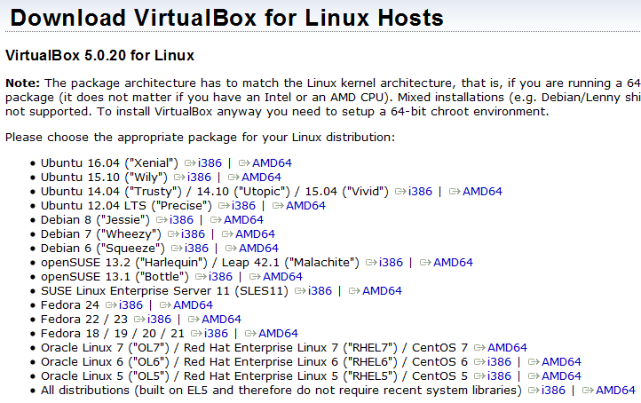Choose AMD64 for SUSE Linux Enterprise Server 11
This screenshot has width=641, height=403.
(382, 291)
